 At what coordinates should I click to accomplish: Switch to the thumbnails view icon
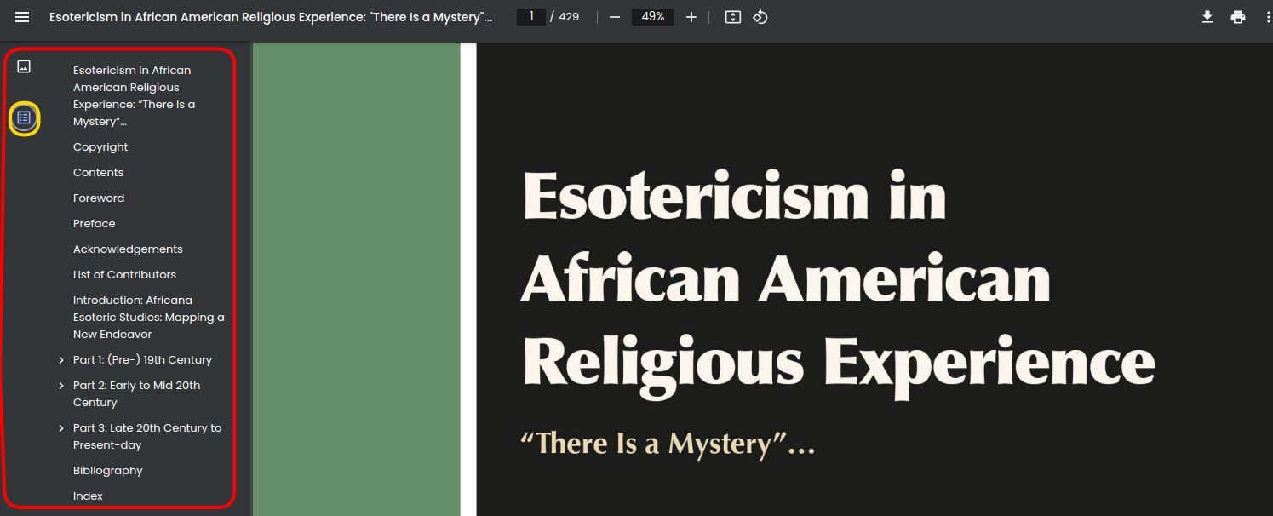tap(24, 66)
